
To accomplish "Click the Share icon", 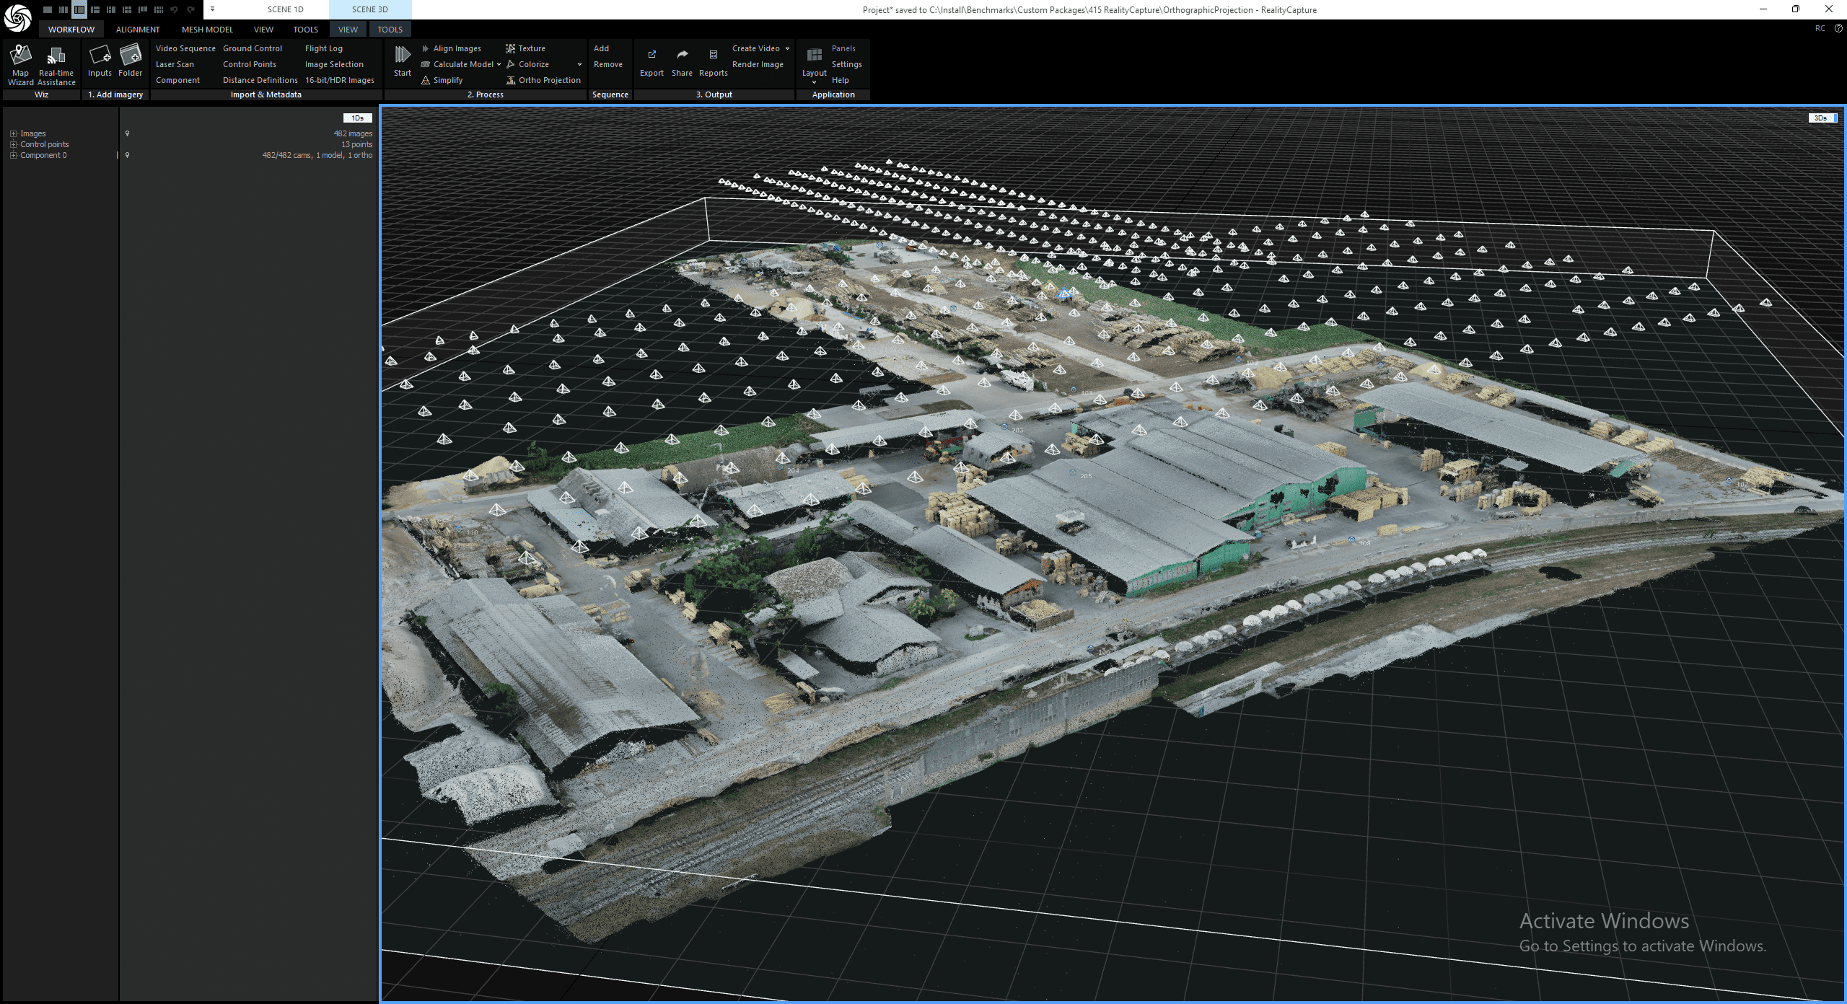I will 682,61.
